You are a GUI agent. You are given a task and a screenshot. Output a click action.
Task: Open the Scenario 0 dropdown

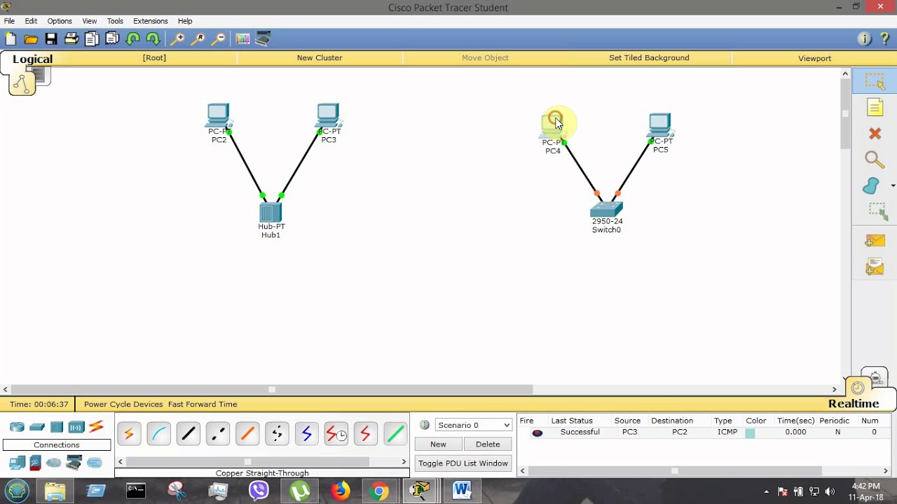pyautogui.click(x=474, y=425)
